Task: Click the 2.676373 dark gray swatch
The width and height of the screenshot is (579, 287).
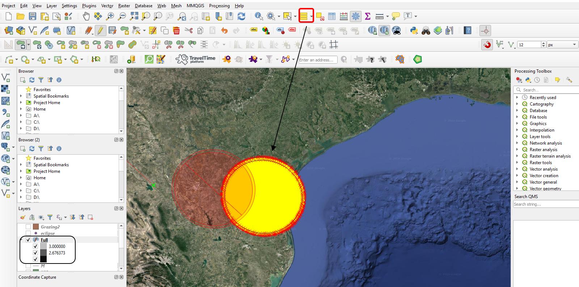Action: click(x=43, y=253)
